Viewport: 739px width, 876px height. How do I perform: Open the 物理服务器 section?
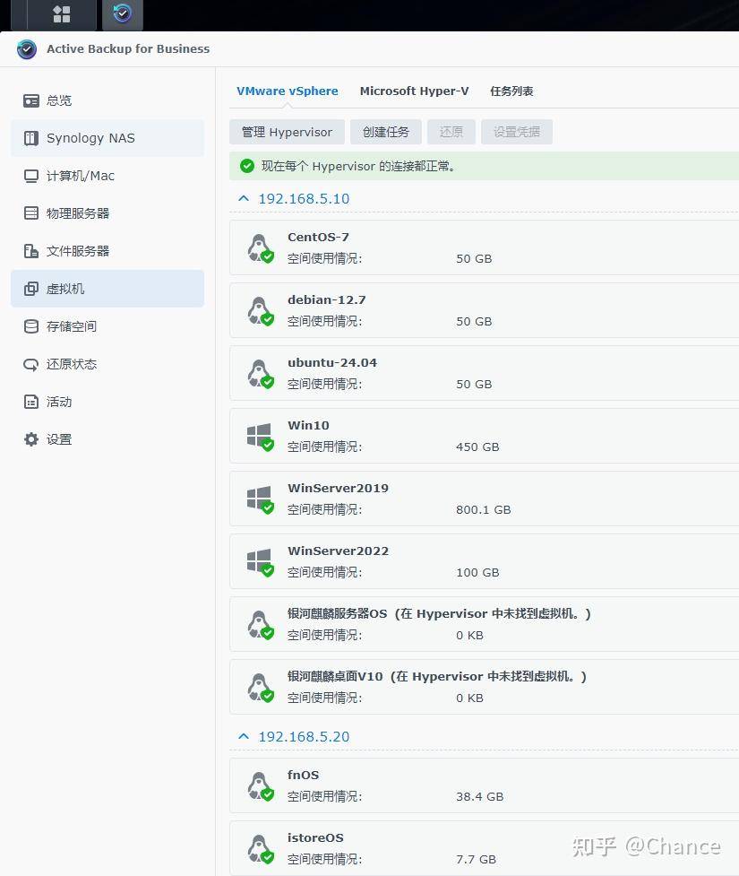click(x=107, y=213)
